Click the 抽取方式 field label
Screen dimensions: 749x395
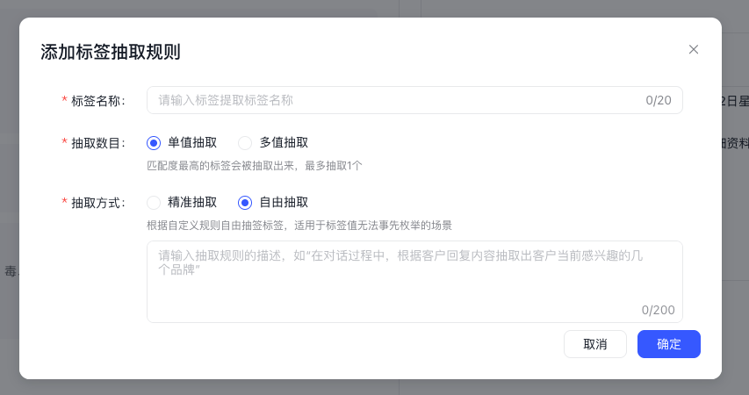tap(97, 202)
